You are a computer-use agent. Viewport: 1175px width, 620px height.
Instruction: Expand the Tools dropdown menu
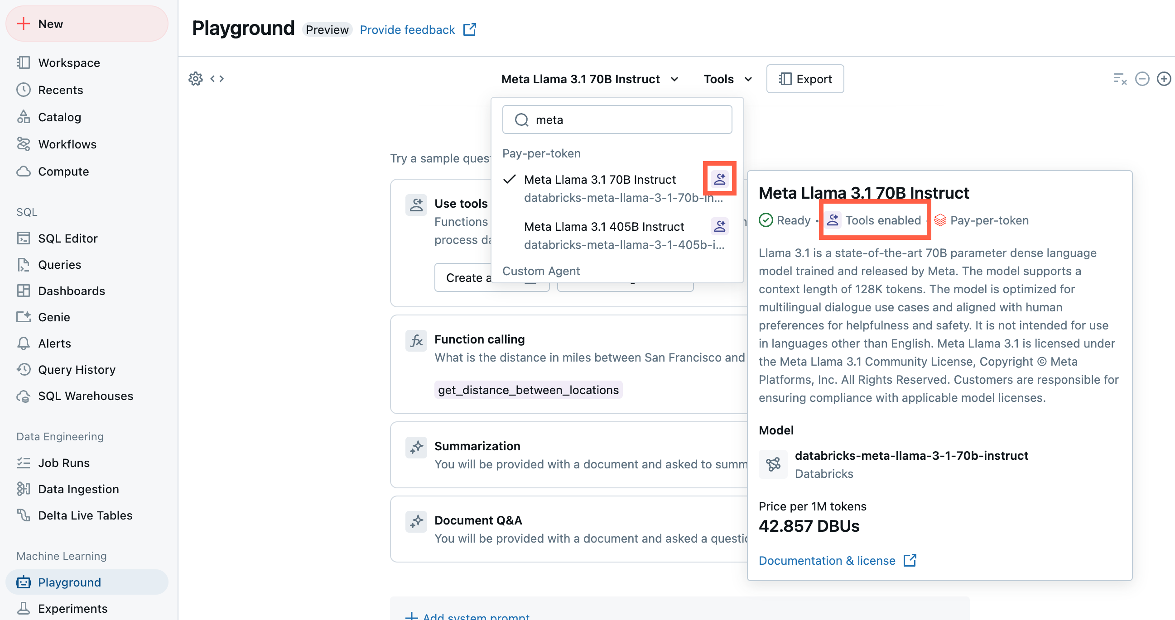(726, 78)
